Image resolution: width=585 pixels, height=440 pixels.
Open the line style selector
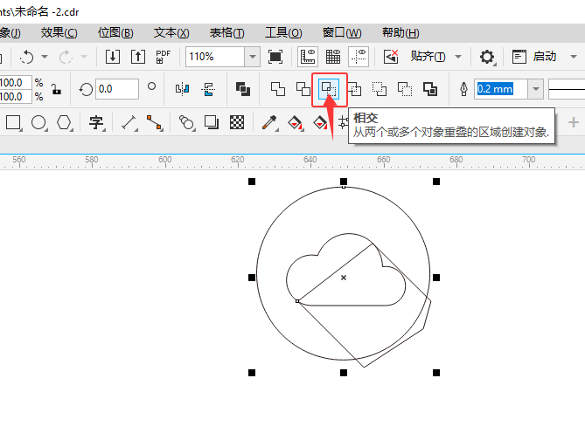coord(567,89)
